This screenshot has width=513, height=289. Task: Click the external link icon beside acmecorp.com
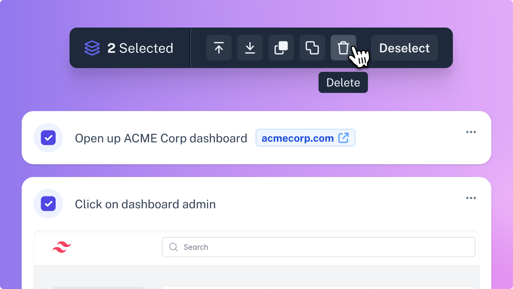[344, 138]
